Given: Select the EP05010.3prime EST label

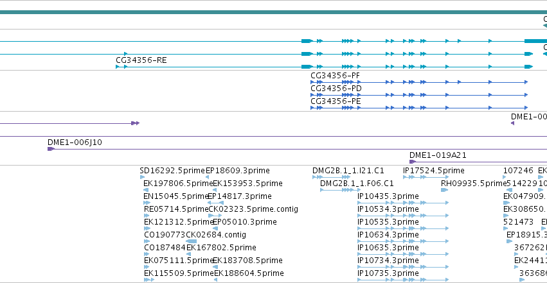Looking at the screenshot, I should 245,222.
